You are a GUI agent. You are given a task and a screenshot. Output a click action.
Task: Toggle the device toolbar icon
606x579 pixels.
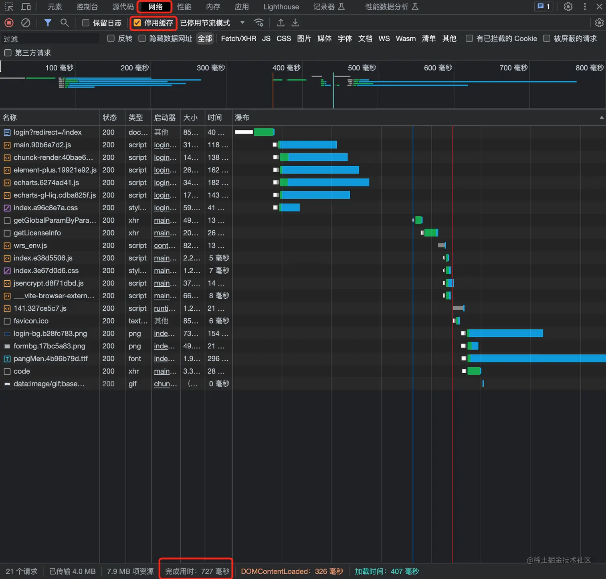[26, 7]
